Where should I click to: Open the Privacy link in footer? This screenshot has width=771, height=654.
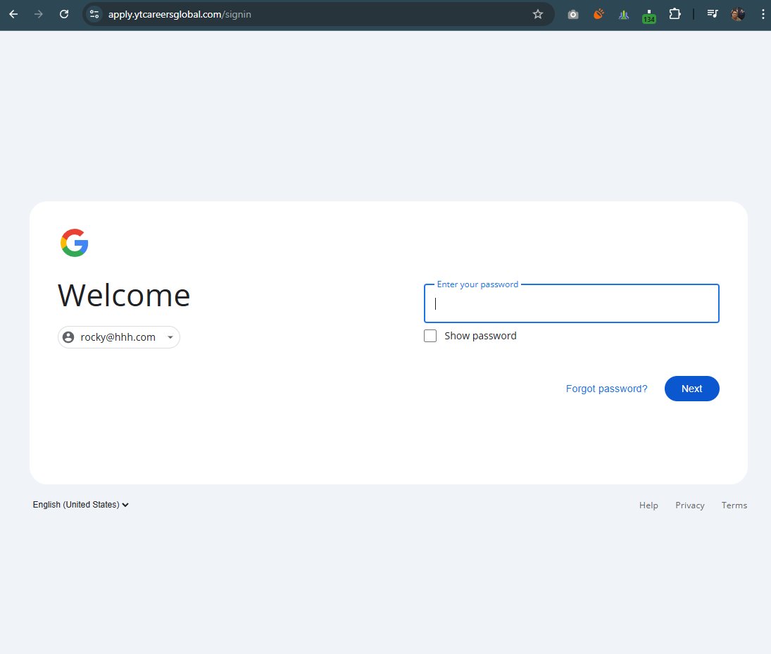coord(690,505)
